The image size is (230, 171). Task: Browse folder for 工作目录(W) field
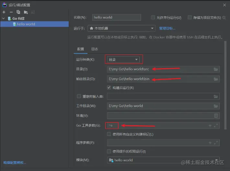coord(216,106)
